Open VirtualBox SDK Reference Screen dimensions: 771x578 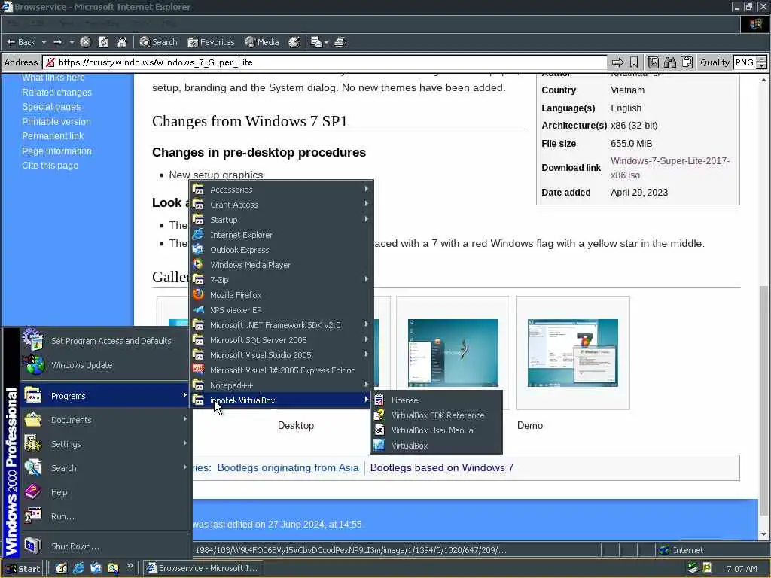(437, 415)
